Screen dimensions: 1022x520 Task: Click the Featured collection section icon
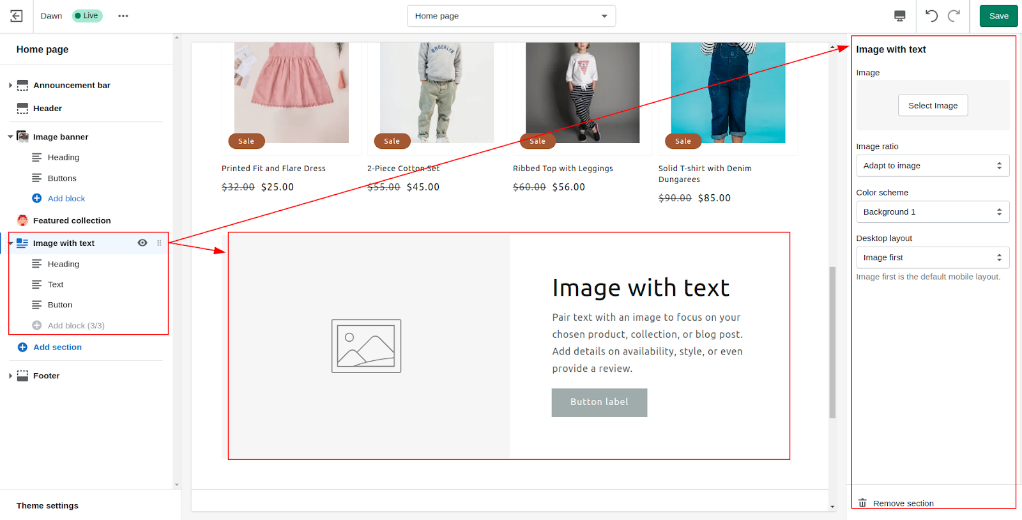[x=23, y=220]
